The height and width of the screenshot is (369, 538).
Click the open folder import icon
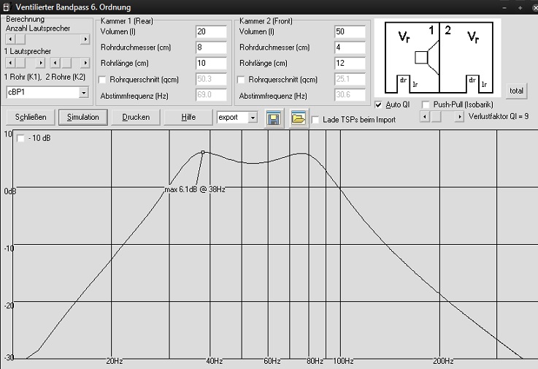(299, 119)
